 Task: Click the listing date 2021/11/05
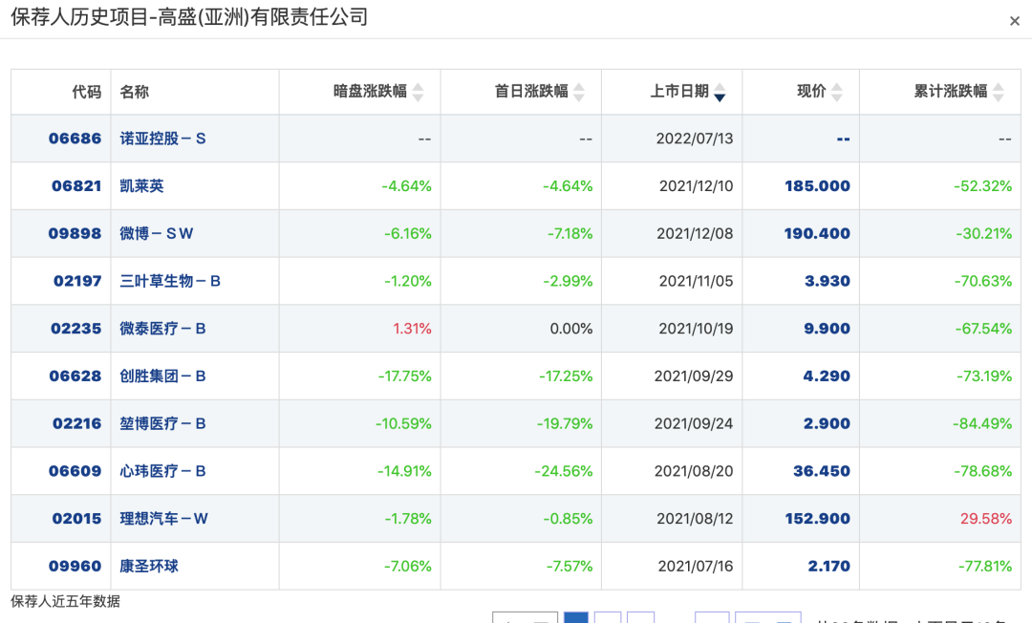(697, 281)
